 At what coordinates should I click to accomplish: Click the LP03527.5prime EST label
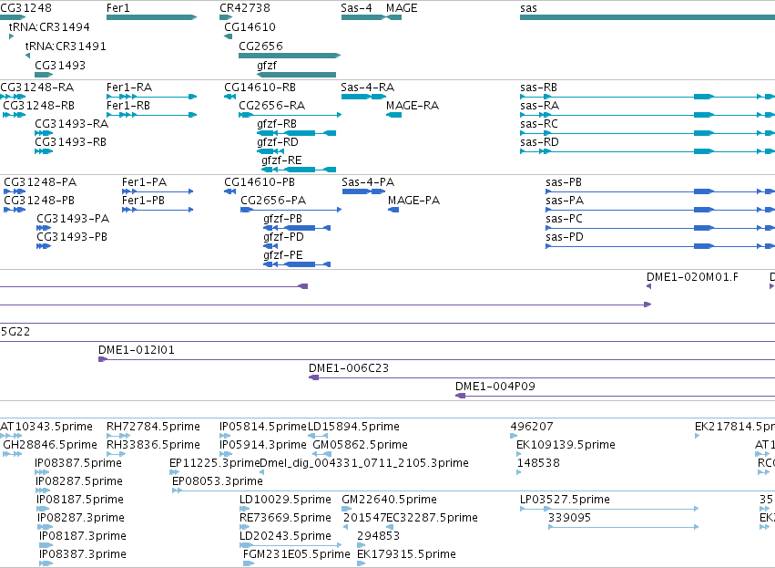565,500
